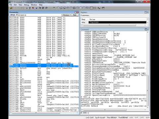Open the Command window toolbar icon
Screen dimensions: 159x119
58,8
